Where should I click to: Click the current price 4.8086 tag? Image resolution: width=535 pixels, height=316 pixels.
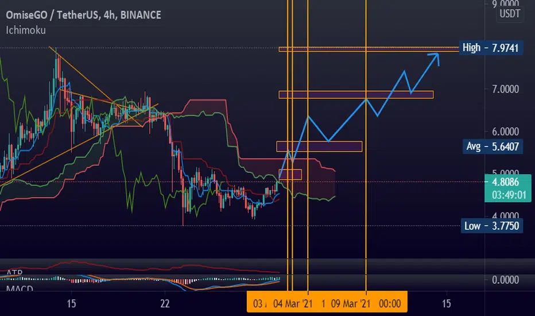pyautogui.click(x=505, y=182)
